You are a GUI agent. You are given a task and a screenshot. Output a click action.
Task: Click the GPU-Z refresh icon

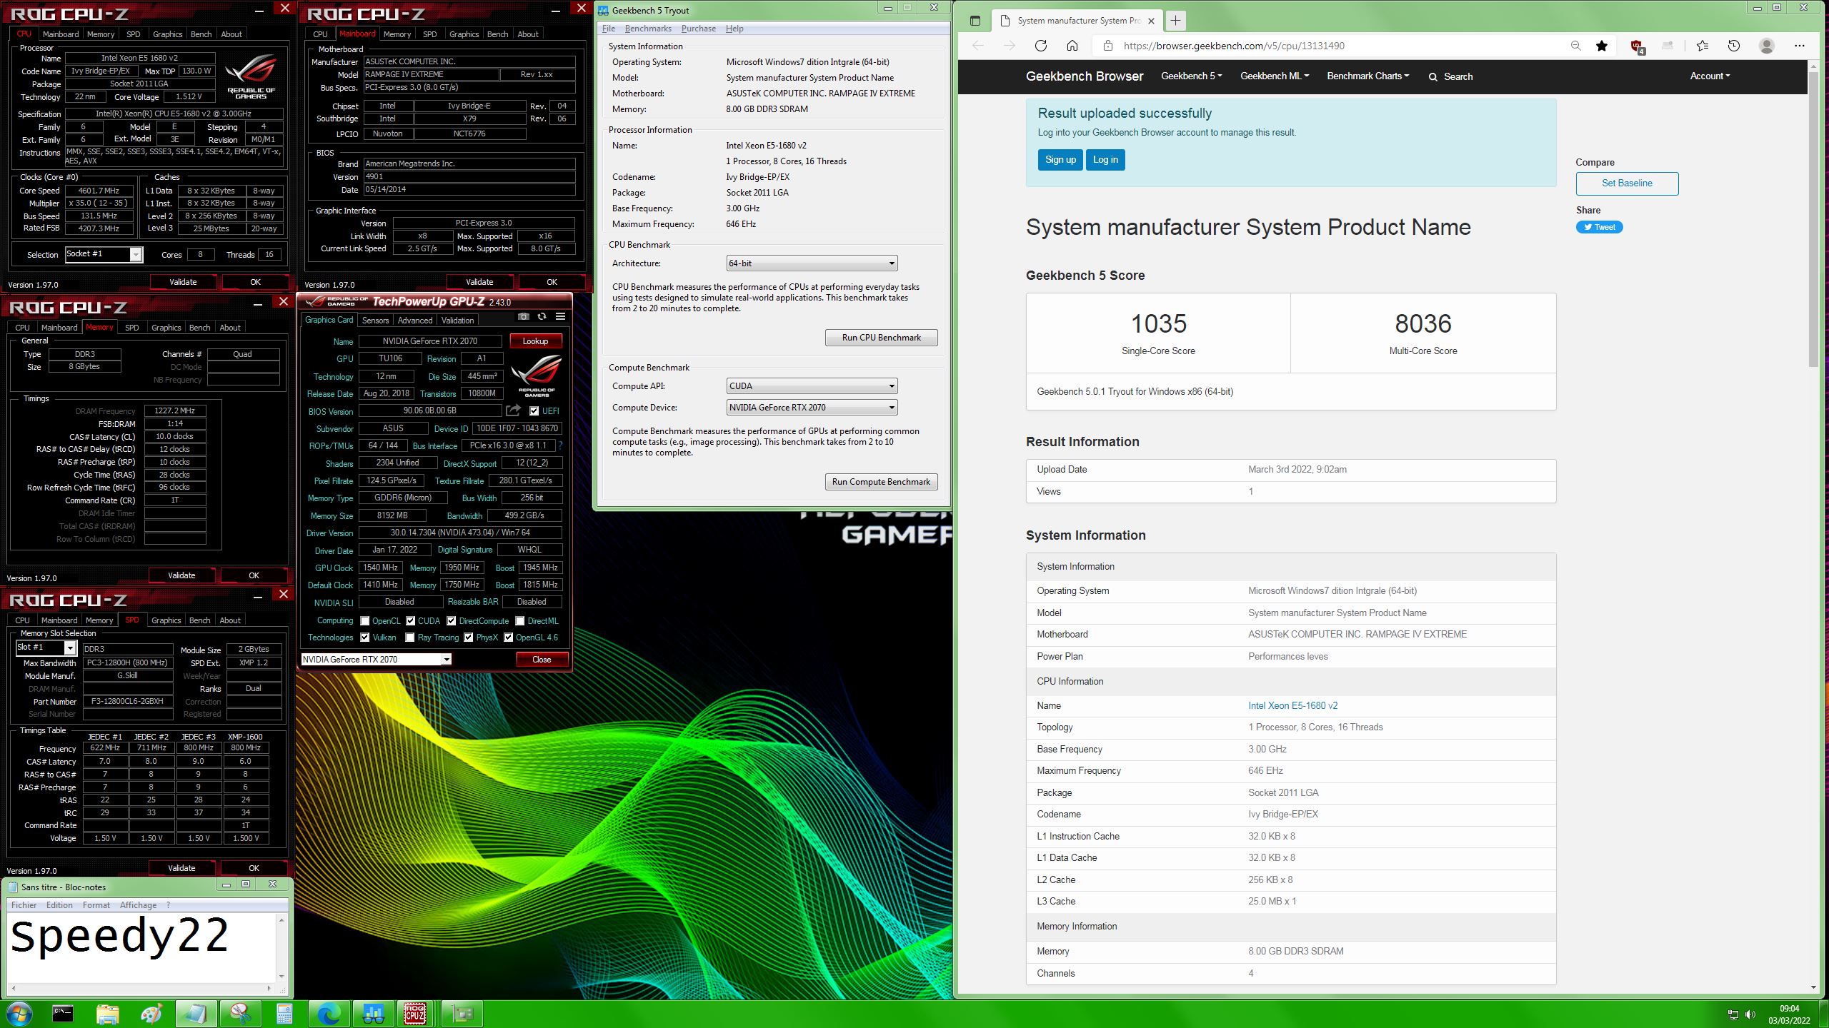542,316
